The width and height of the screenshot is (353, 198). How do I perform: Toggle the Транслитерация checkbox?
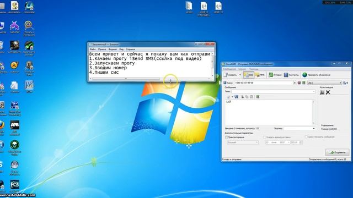227,137
